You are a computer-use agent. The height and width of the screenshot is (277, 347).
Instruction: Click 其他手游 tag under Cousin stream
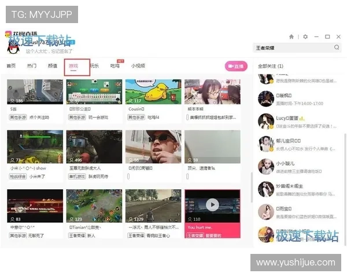pyautogui.click(x=136, y=117)
